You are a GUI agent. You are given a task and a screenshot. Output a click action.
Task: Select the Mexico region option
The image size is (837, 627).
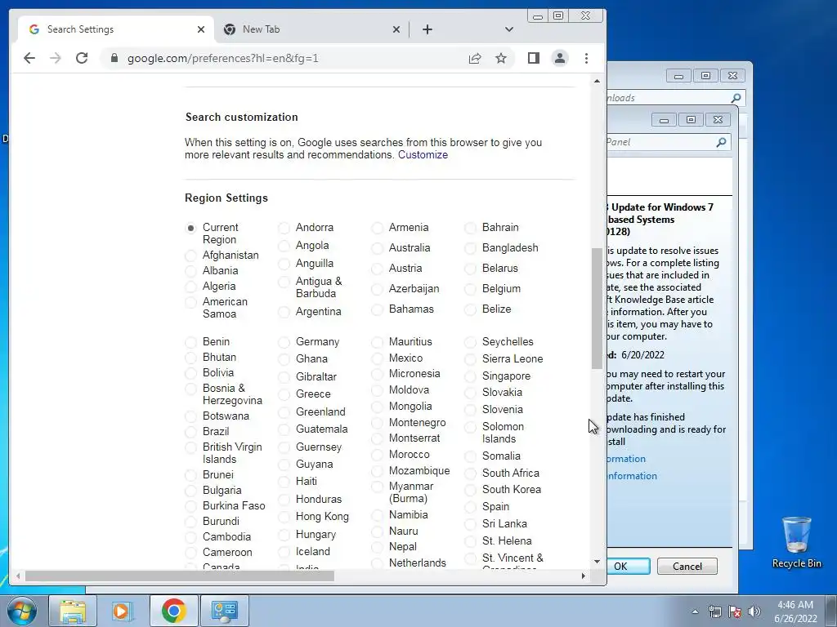click(377, 359)
